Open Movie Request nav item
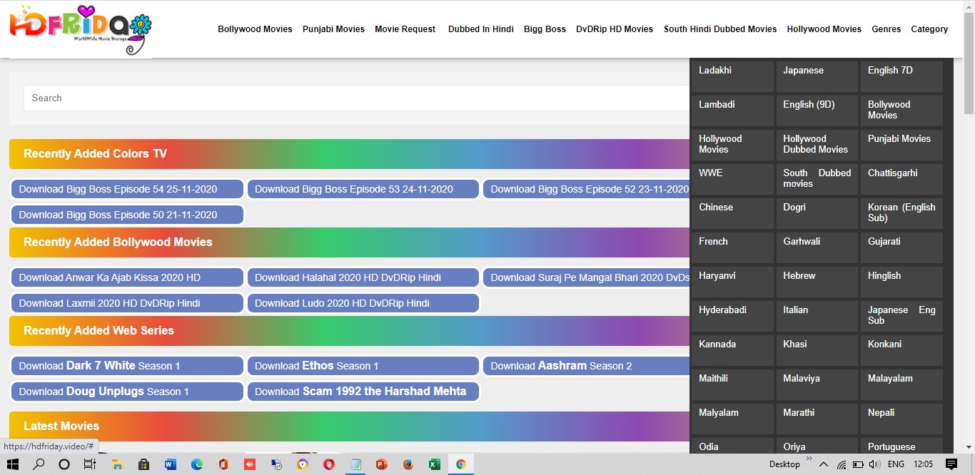Screen dimensions: 975x475 click(405, 29)
